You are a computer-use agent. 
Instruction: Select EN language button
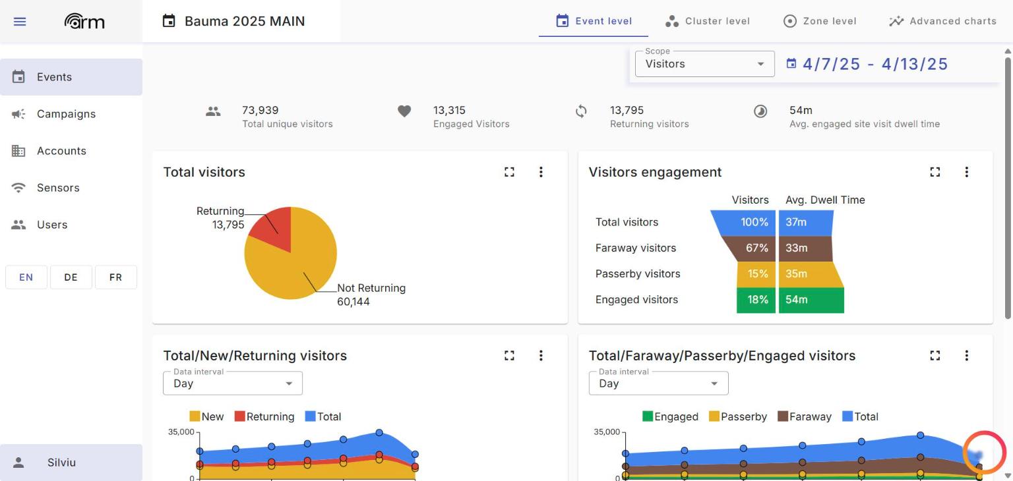pyautogui.click(x=26, y=277)
